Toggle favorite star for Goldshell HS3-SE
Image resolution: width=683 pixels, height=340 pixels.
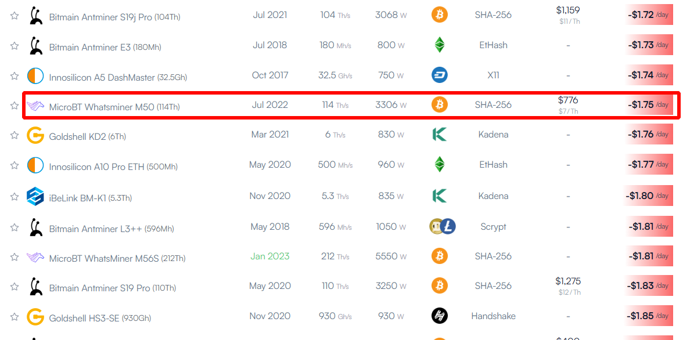tap(15, 316)
